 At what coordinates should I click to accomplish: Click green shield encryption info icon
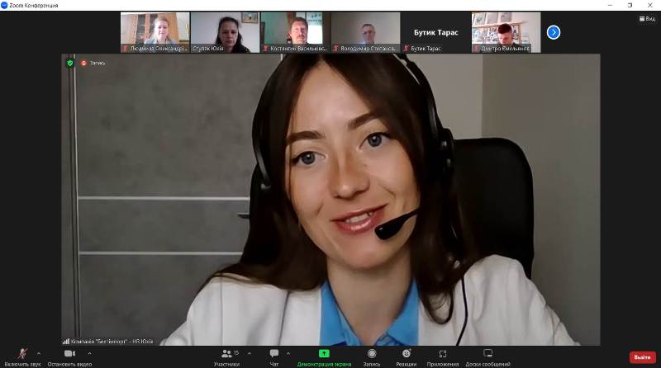[x=70, y=63]
